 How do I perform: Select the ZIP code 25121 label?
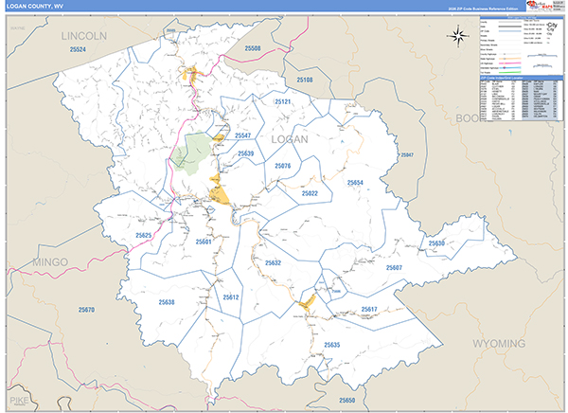coord(282,102)
